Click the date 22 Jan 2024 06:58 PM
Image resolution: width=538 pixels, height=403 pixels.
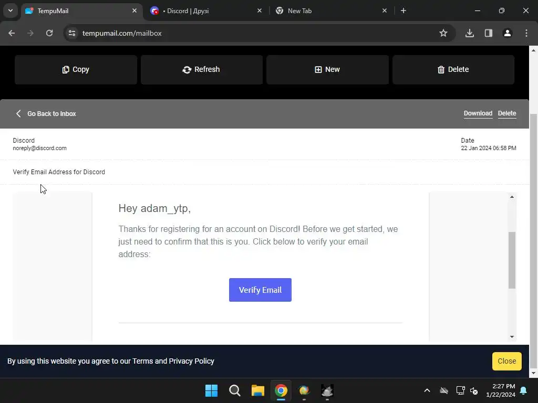[x=489, y=149]
